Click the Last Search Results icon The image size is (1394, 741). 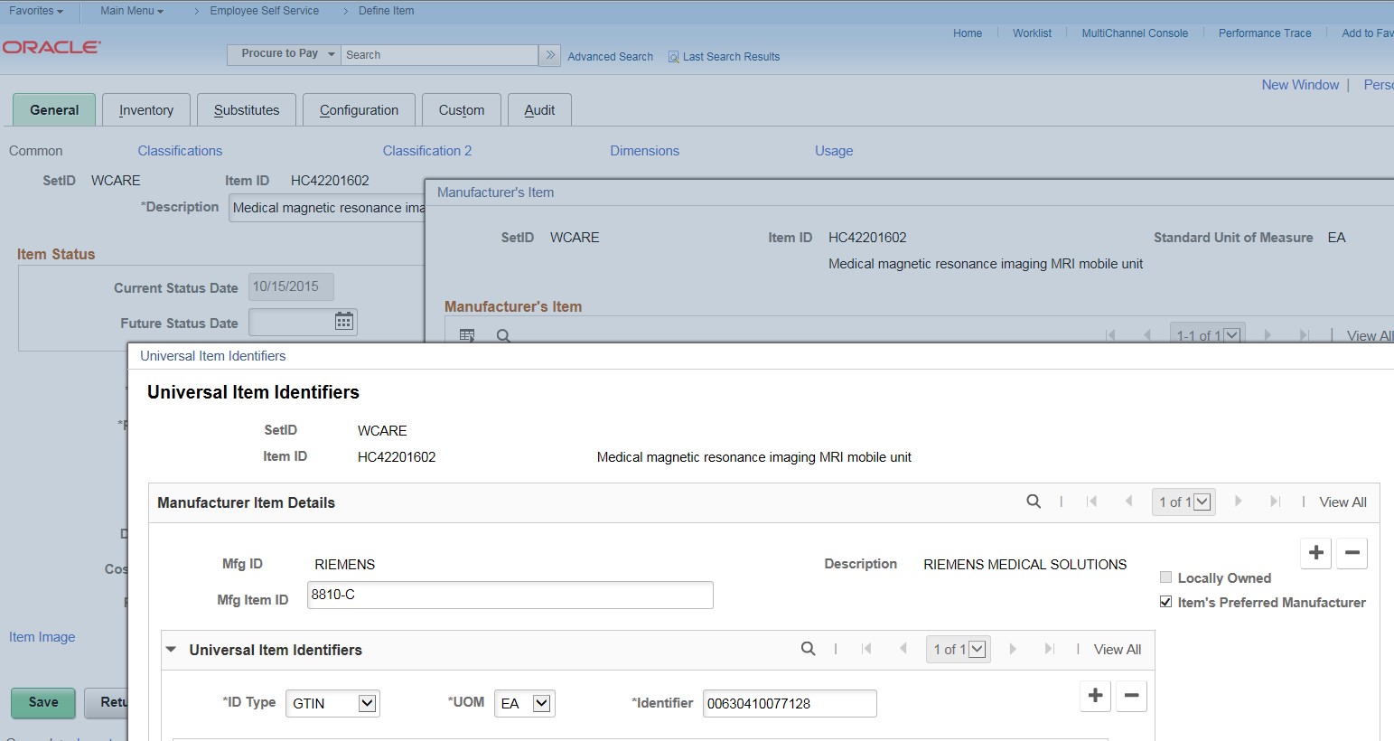673,57
